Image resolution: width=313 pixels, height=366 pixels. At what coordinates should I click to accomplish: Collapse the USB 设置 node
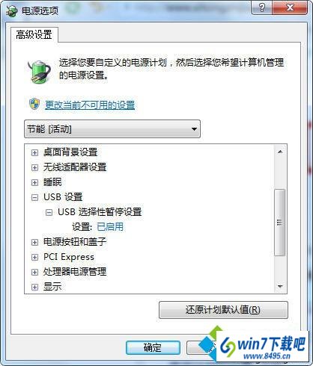click(34, 197)
